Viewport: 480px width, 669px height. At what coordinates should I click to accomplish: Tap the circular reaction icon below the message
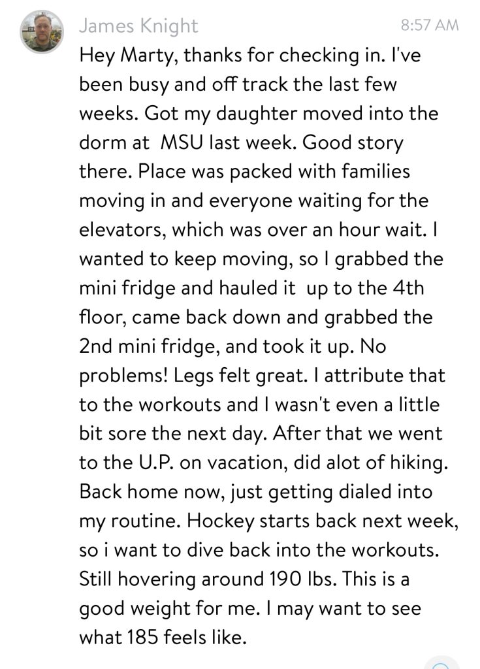441,664
